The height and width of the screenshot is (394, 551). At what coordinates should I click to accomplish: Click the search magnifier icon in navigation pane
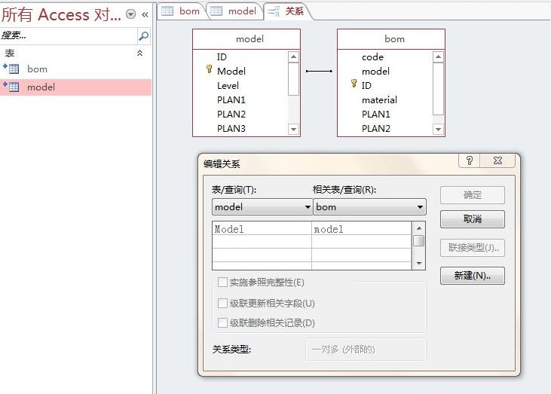pos(143,36)
